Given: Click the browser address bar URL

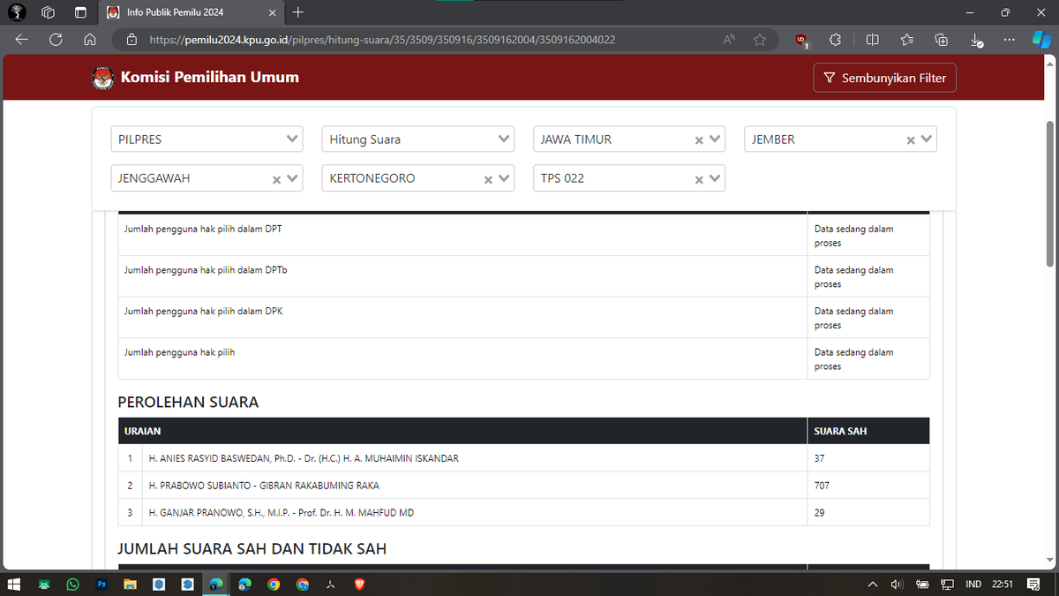Looking at the screenshot, I should (382, 40).
